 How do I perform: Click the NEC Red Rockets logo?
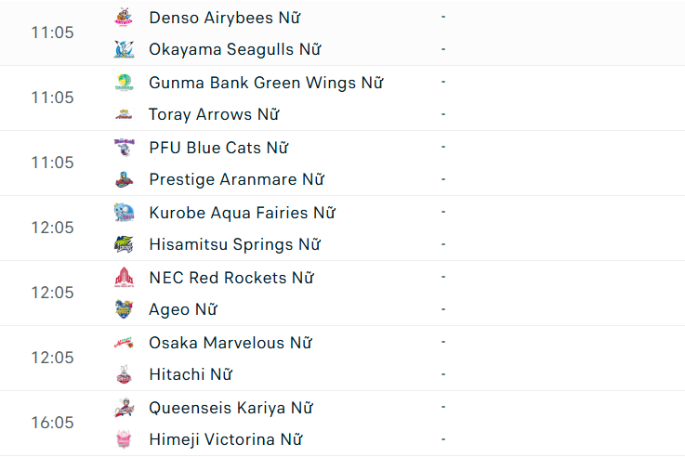click(x=124, y=278)
